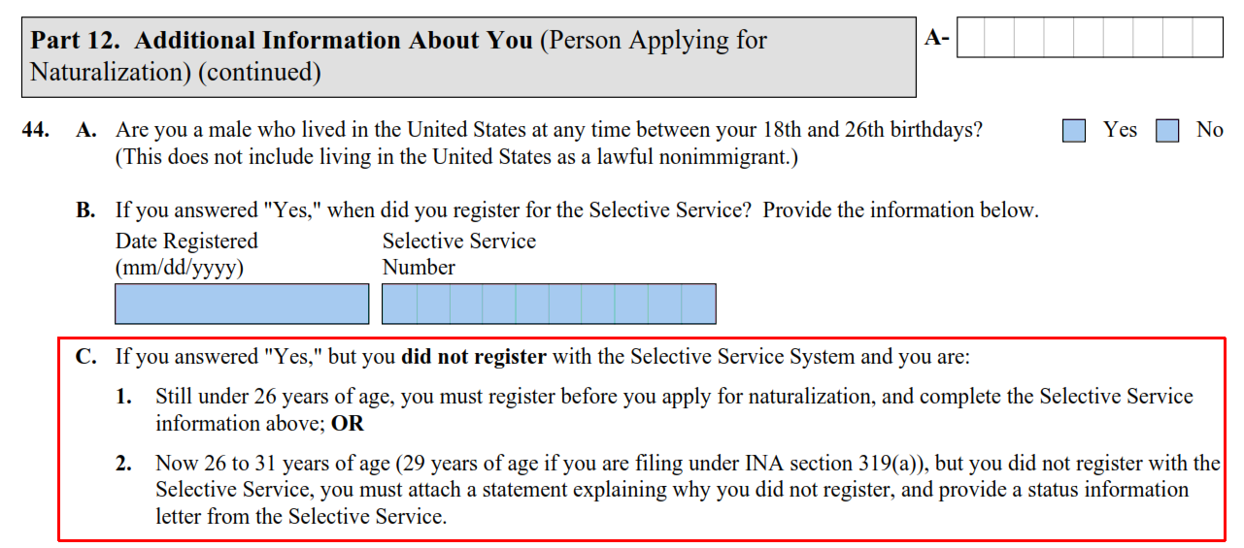Check the No box for question 44.A
The image size is (1244, 548).
click(x=1167, y=131)
